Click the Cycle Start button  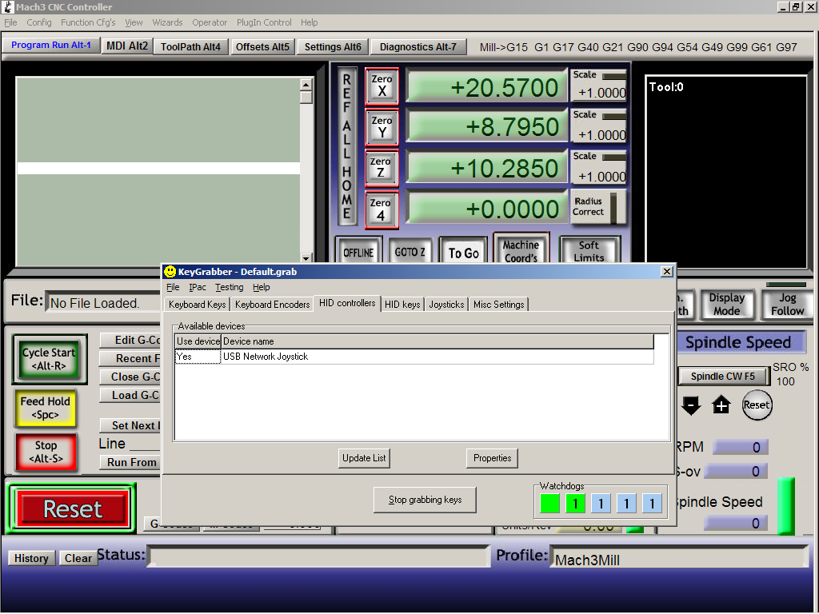49,359
